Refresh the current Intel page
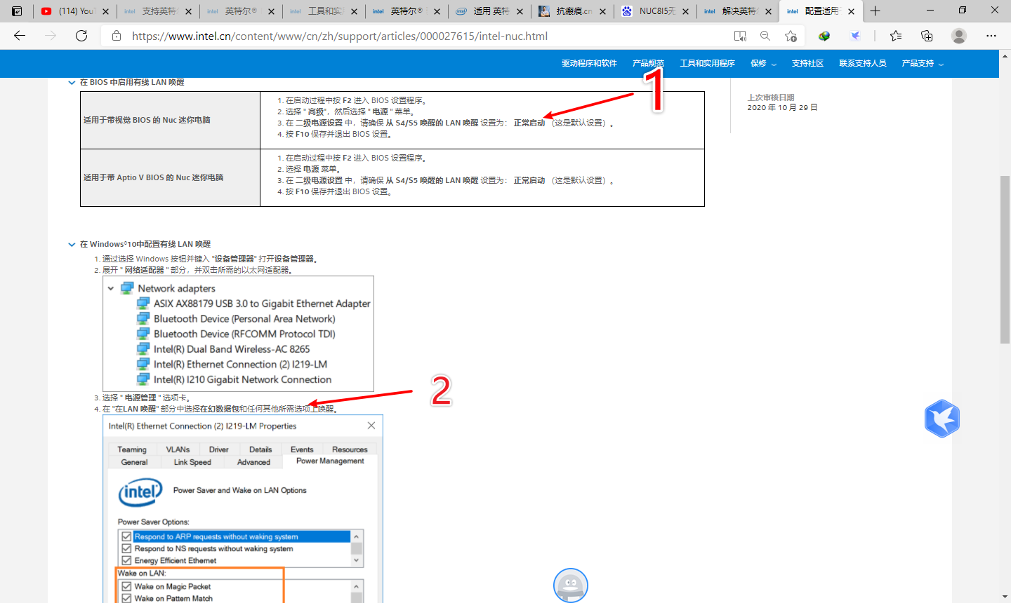 81,36
